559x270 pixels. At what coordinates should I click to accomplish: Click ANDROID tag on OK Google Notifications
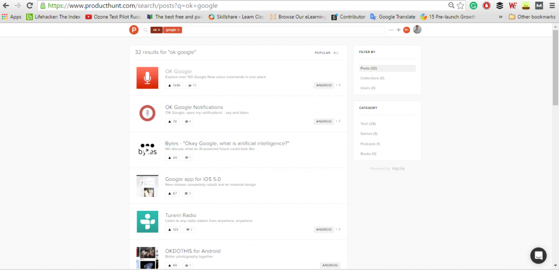coord(324,121)
